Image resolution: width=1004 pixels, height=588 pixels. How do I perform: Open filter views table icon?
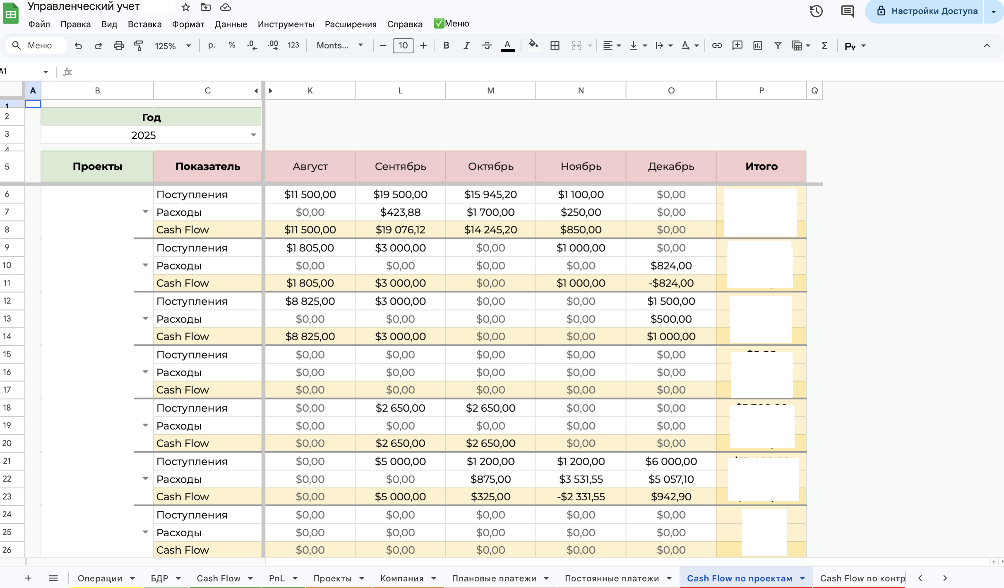point(800,45)
